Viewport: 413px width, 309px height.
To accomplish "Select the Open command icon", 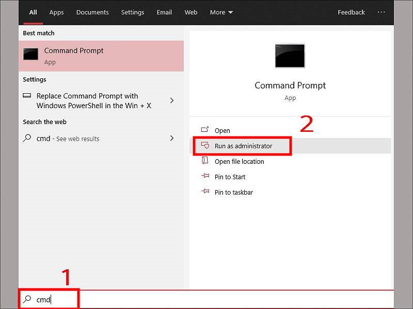I will point(204,130).
